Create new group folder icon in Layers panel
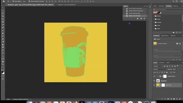This screenshot has width=183, height=103. pos(174,99)
